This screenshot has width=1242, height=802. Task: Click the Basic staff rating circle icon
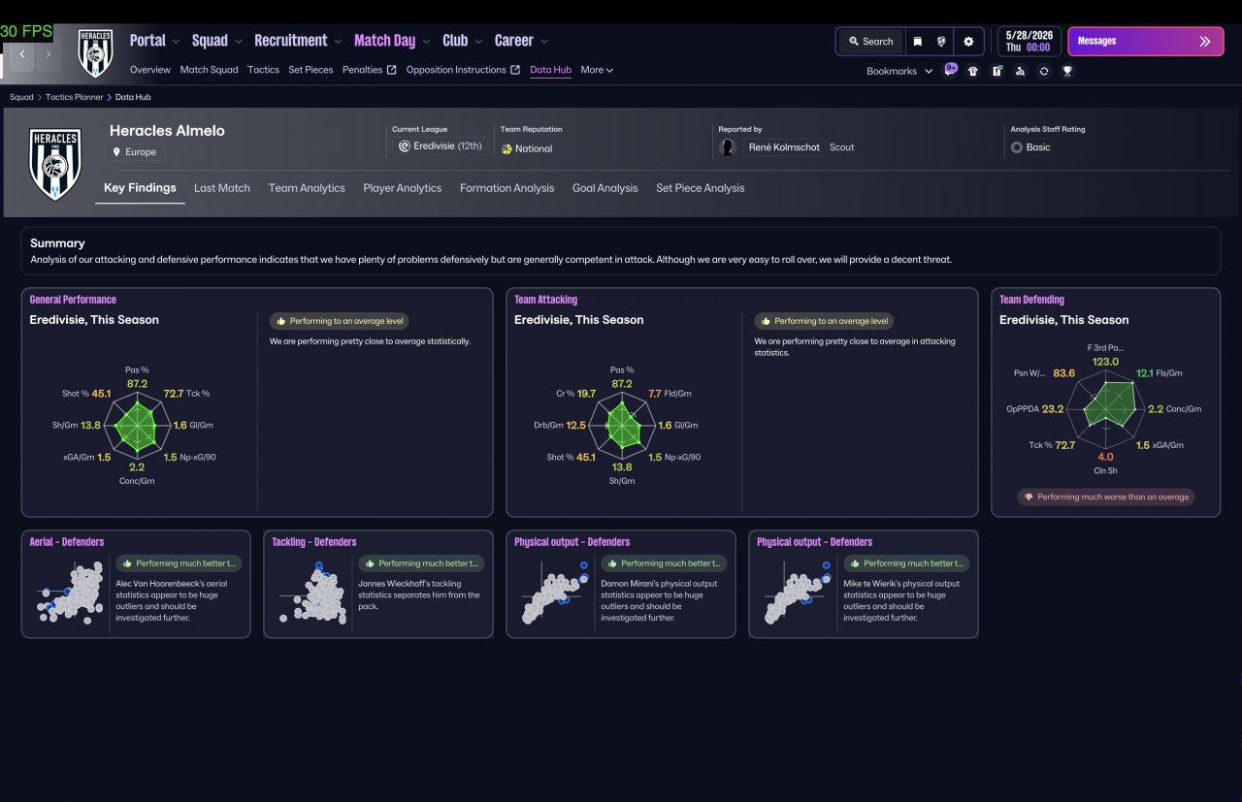tap(1016, 147)
